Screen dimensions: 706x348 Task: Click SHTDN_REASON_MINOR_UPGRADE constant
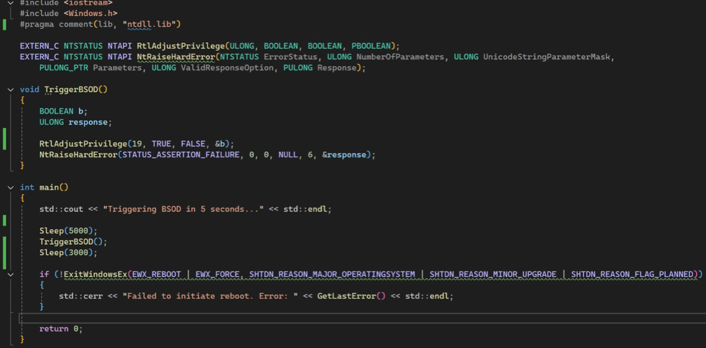[493, 275]
